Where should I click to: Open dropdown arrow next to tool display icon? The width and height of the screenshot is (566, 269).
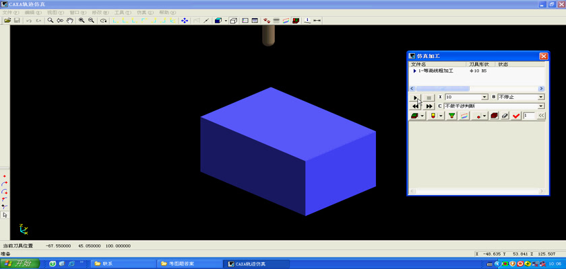coord(441,116)
